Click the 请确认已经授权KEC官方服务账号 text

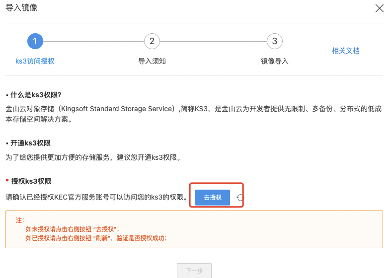[97, 198]
